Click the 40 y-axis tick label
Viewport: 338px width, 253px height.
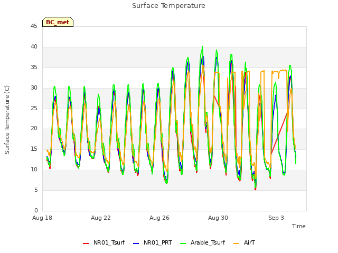pyautogui.click(x=34, y=46)
